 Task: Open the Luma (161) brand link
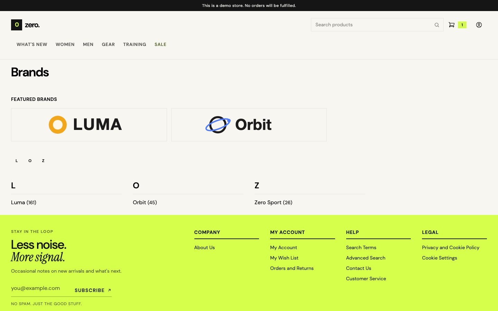24,202
